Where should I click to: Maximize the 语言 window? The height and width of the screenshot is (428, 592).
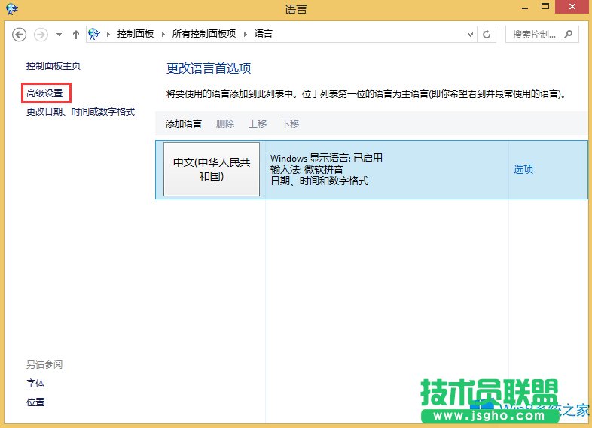pyautogui.click(x=545, y=7)
